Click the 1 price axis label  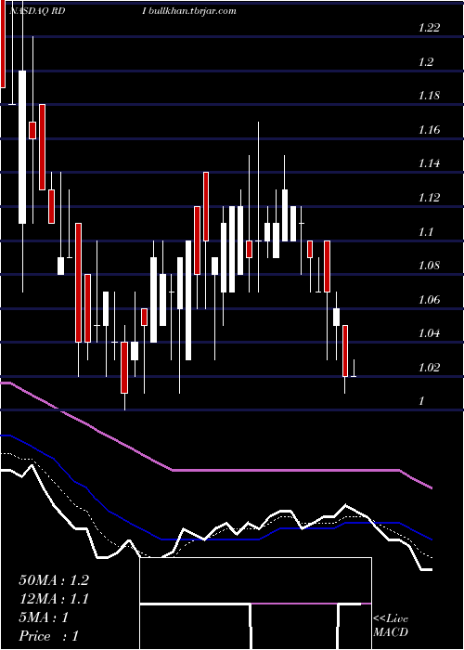tap(421, 401)
